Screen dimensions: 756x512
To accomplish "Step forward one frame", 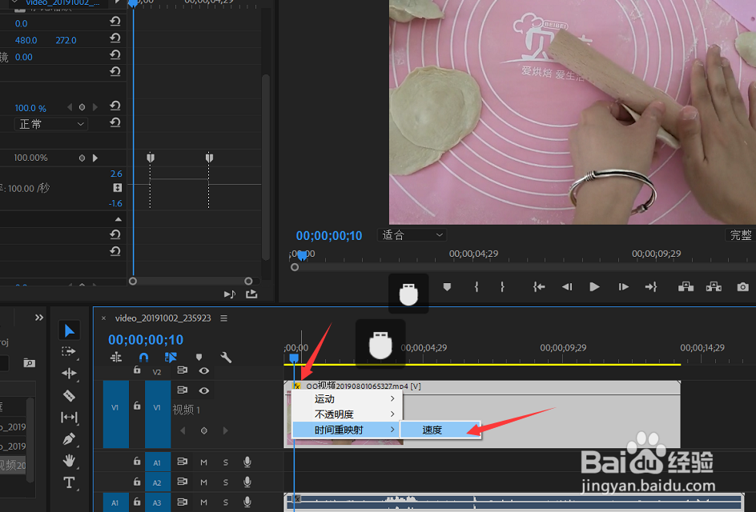I will 623,287.
